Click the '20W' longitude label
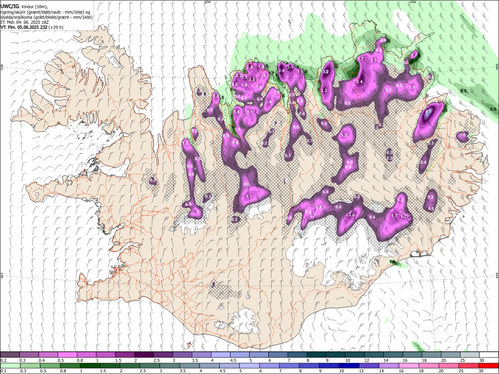 [x=207, y=2]
